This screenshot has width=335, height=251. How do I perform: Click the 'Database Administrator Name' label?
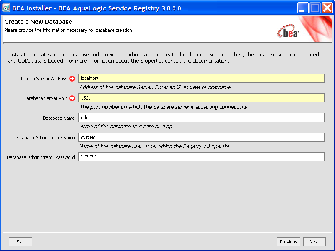[45, 138]
